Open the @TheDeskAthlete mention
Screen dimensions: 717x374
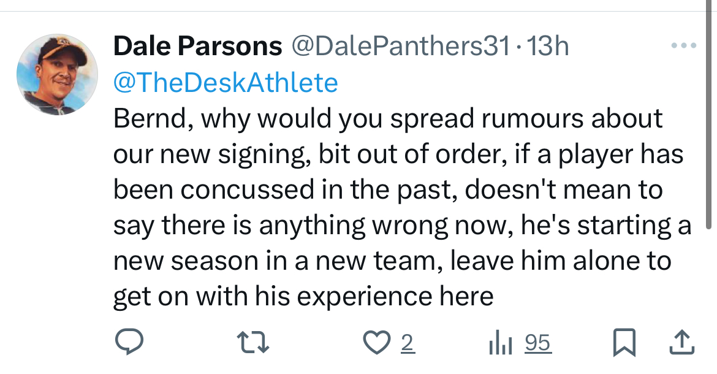[x=226, y=83]
